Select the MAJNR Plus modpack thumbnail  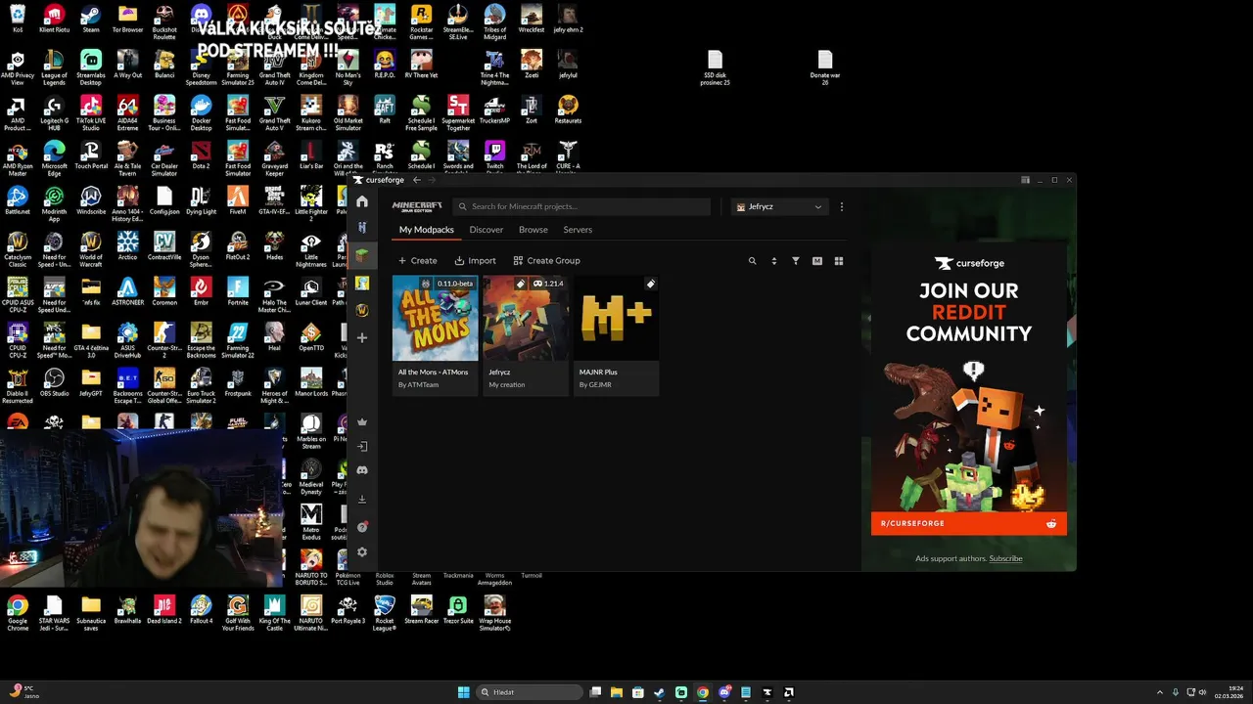(x=617, y=318)
